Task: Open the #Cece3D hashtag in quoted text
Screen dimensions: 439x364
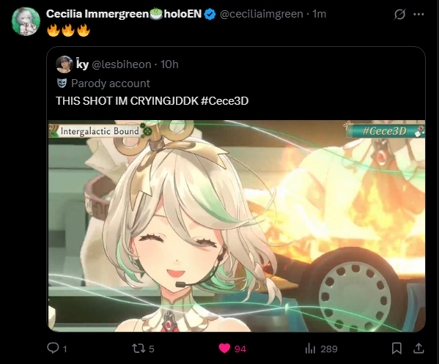Action: click(x=224, y=101)
